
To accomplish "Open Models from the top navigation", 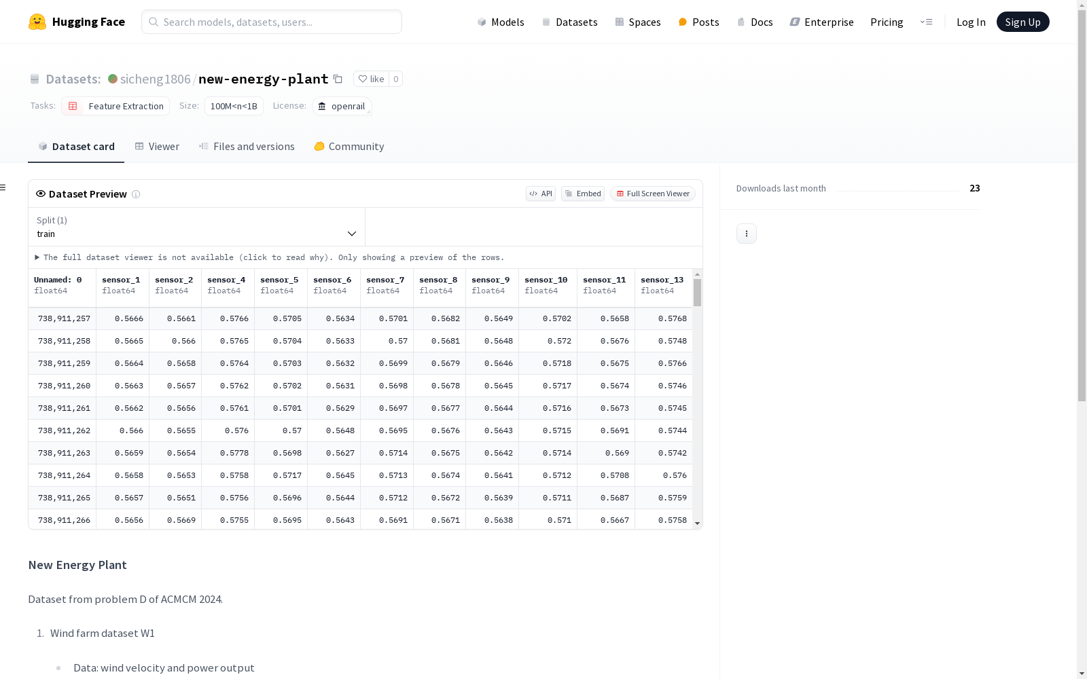I will coord(501,22).
